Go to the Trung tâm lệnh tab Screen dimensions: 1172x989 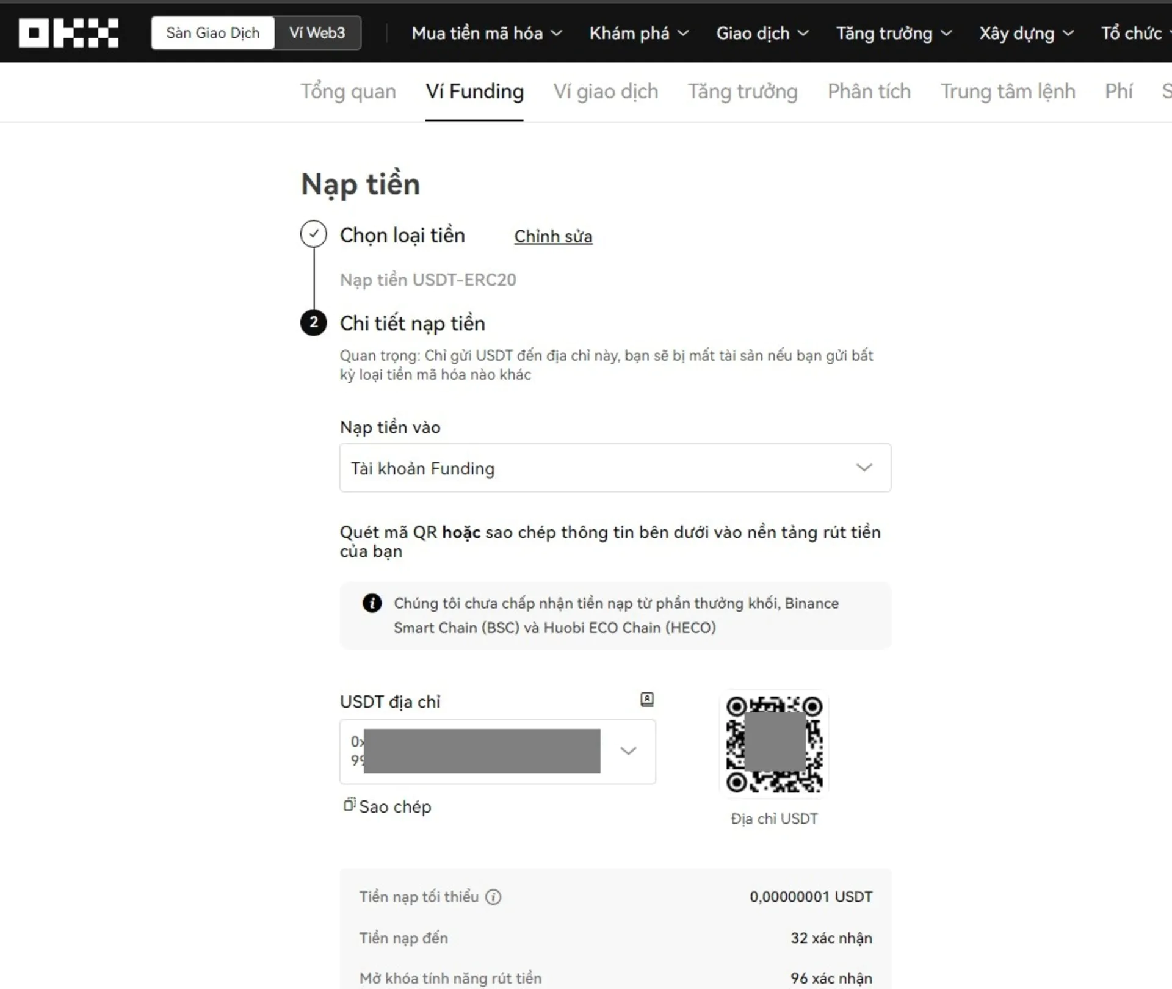click(x=1008, y=92)
